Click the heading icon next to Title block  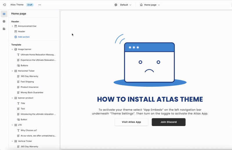[18, 103]
